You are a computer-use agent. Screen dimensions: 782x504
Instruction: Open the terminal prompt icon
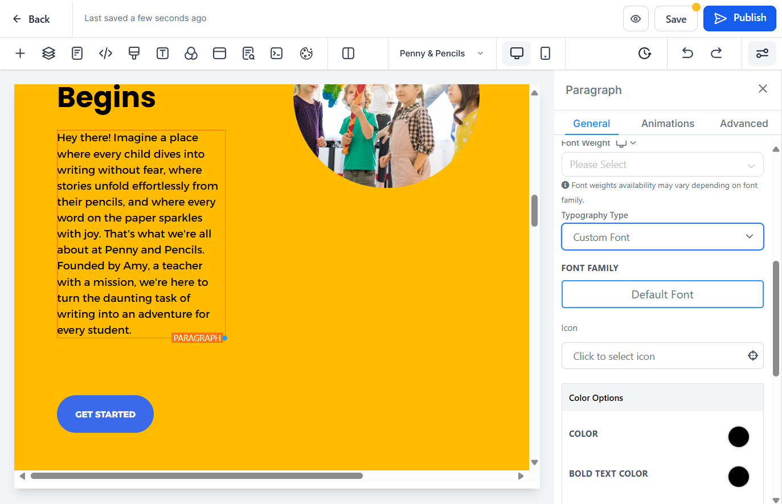point(277,54)
